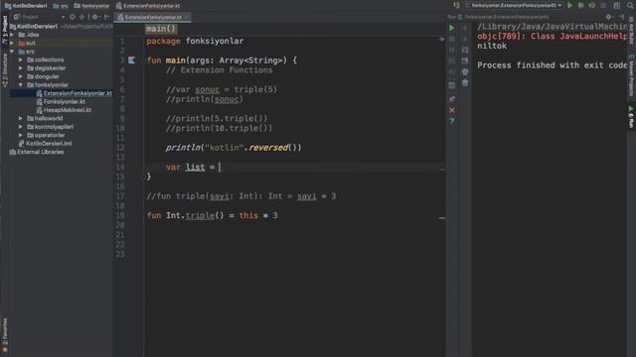Open Run panel settings gear
The height and width of the screenshot is (357, 636).
[x=608, y=17]
